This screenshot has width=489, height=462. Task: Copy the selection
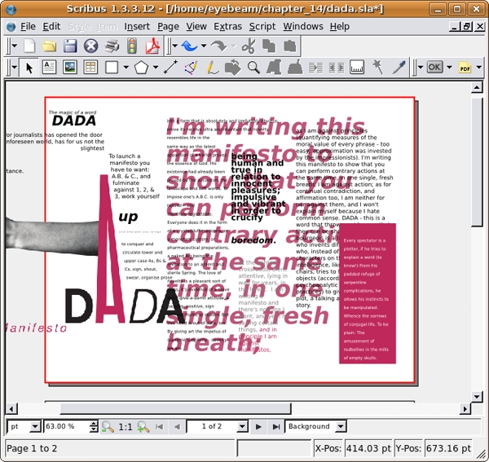(x=268, y=46)
